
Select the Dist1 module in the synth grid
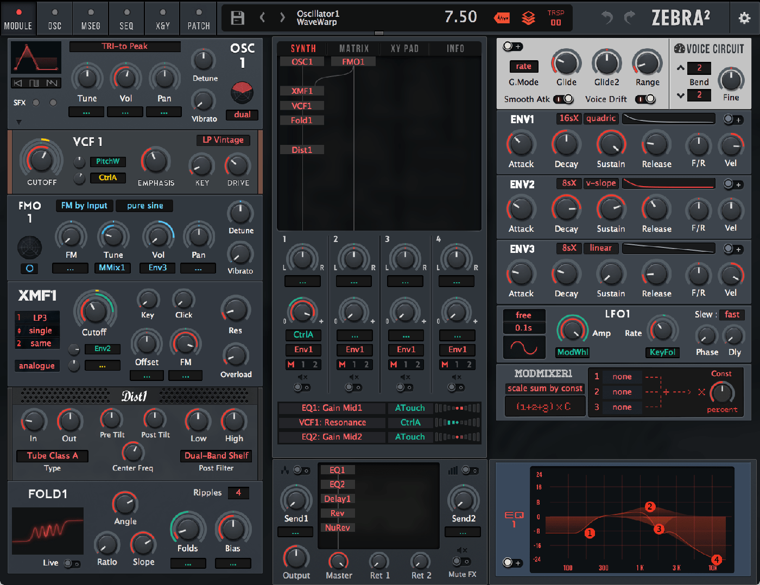[302, 150]
